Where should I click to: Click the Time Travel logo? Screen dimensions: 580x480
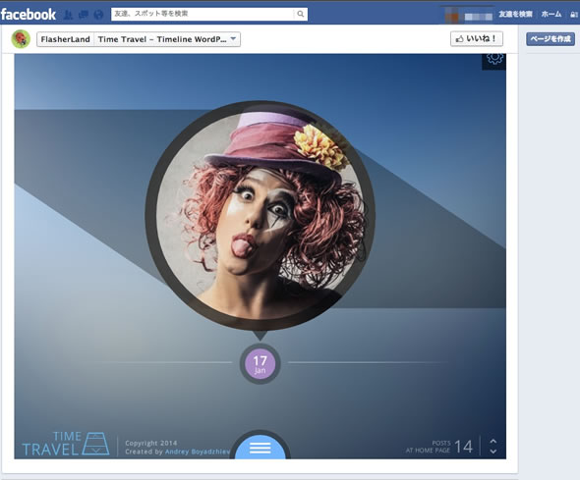click(66, 444)
